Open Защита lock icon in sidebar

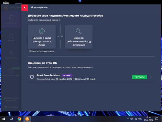11,35
